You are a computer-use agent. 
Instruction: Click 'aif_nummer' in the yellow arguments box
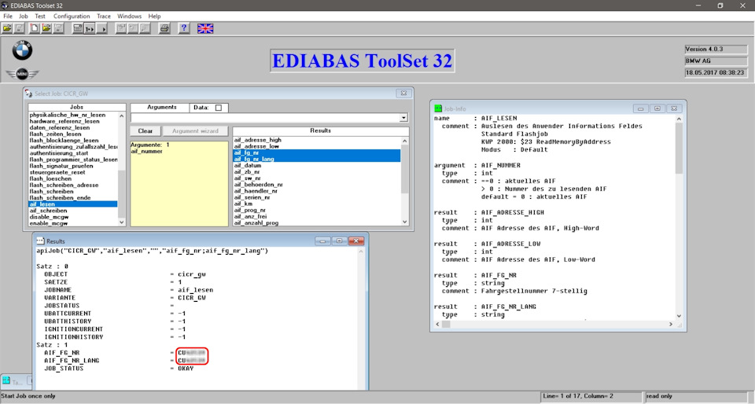tap(146, 151)
